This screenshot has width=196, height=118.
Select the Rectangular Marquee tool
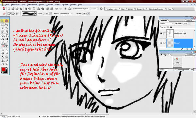pos(3,25)
